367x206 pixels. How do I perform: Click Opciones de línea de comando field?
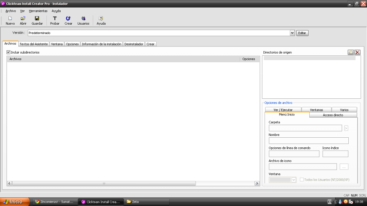294,154
